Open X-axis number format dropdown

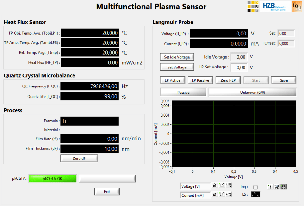click(229, 185)
